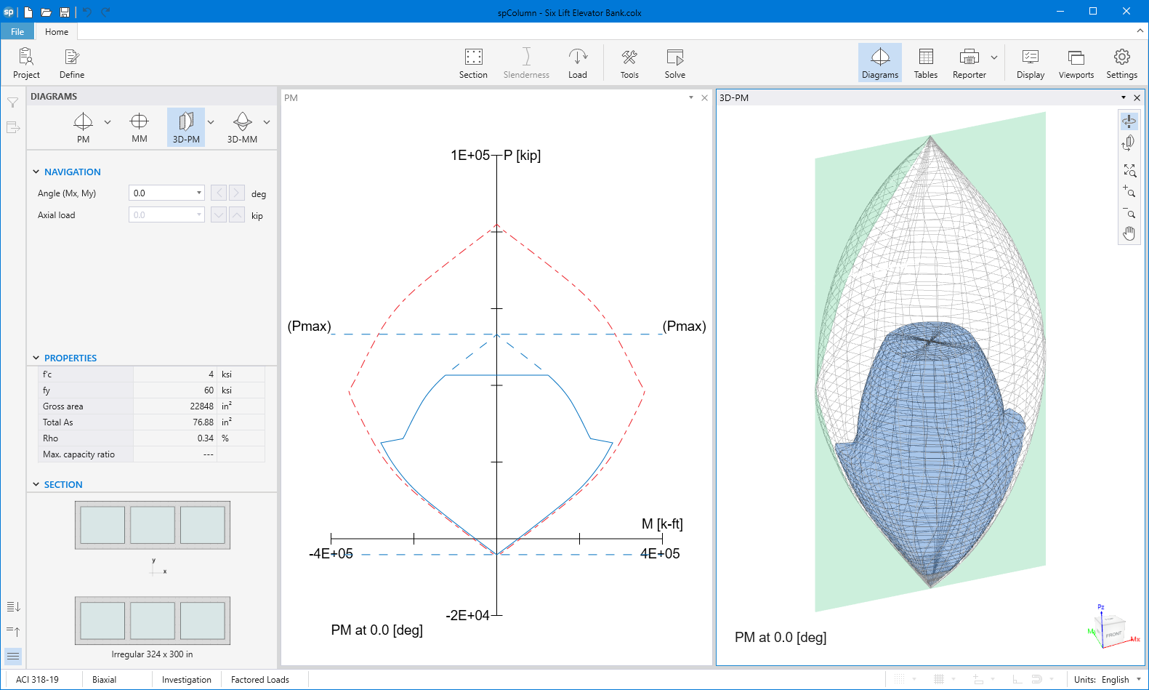Select the Home ribbon tab
The image size is (1149, 690).
pyautogui.click(x=57, y=32)
